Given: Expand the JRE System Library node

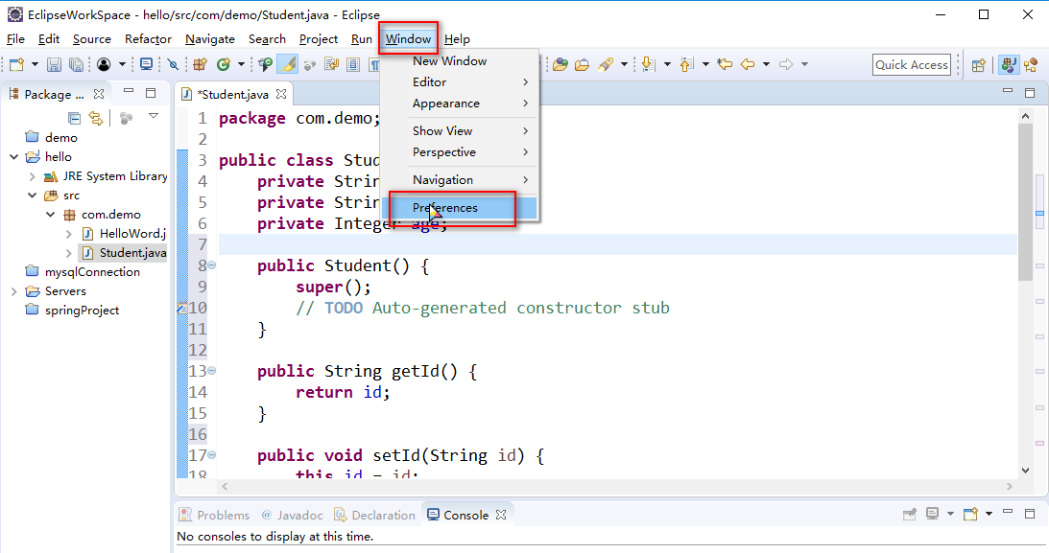Looking at the screenshot, I should point(32,176).
